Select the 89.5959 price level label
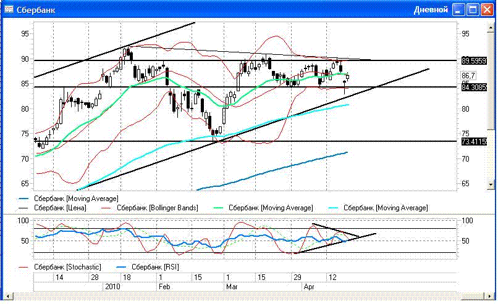Screen dimensions: 498x304 click(474, 60)
